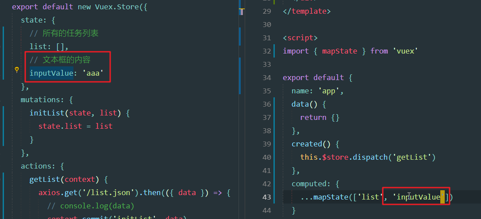Click line number 36 in the gutter
Screen dimensions: 481x219
click(x=266, y=104)
